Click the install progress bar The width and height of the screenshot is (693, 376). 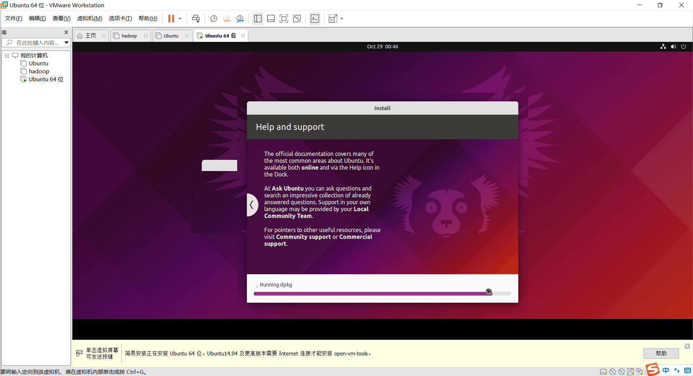[x=382, y=294]
